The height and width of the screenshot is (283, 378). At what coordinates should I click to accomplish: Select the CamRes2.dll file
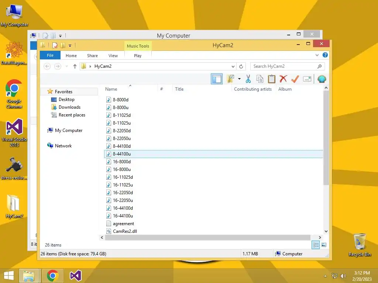125,231
